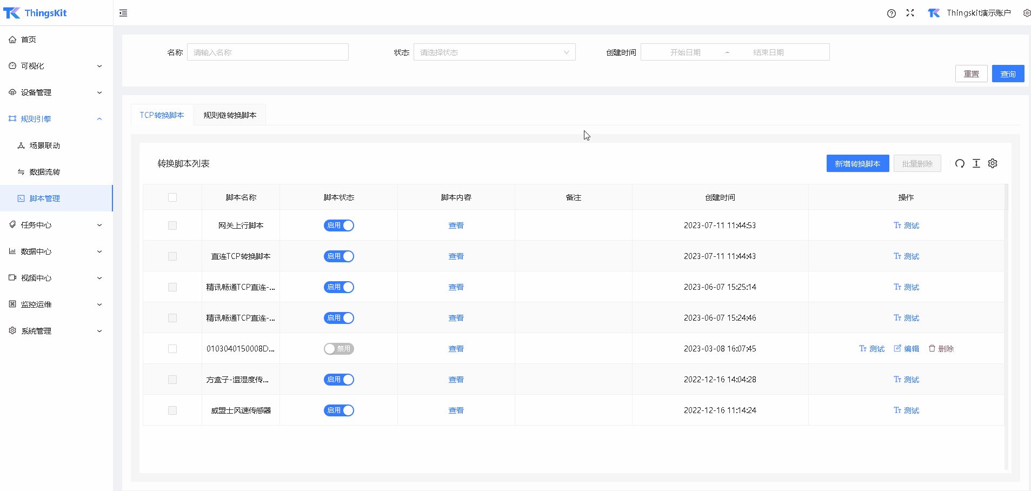Delete the 0103040150008D script row

(941, 349)
